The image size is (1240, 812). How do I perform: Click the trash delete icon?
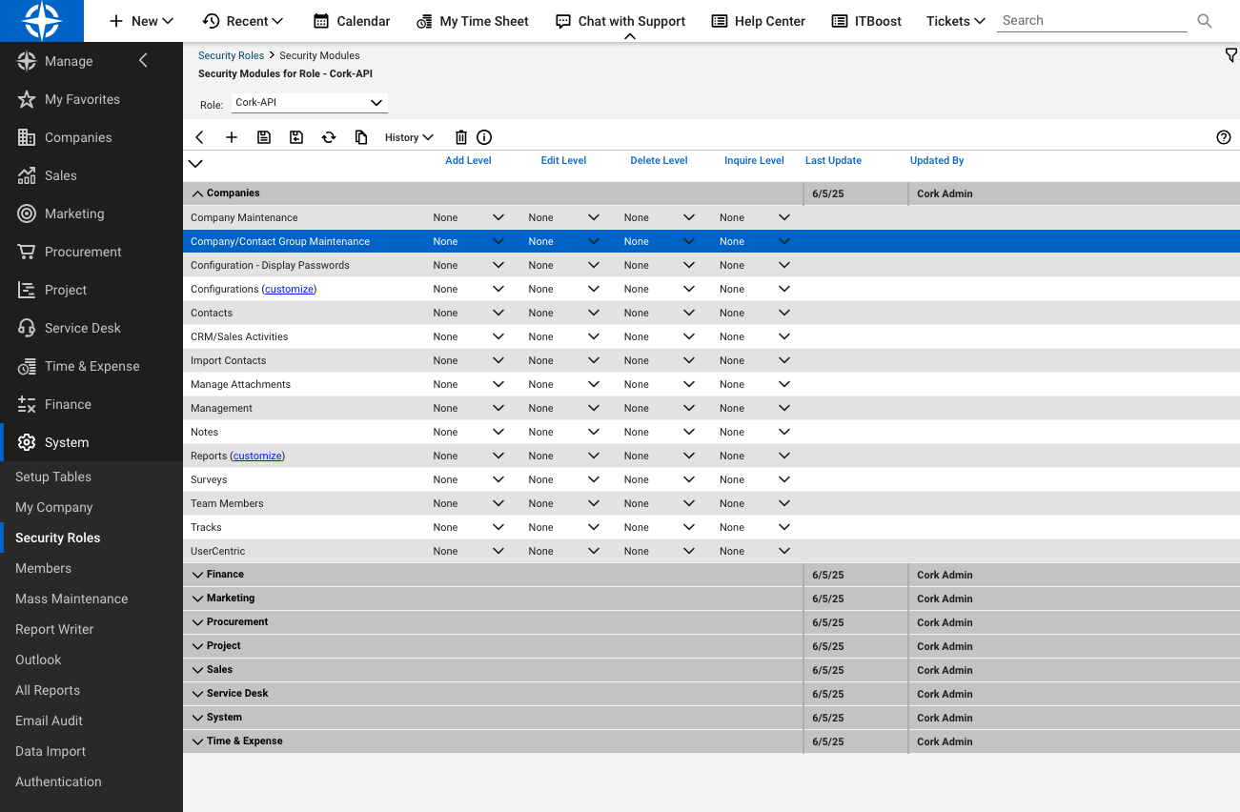point(461,137)
